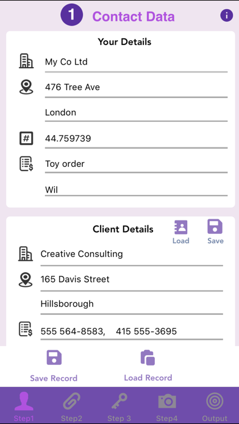Click the building icon beside Creative Consulting

click(x=26, y=253)
